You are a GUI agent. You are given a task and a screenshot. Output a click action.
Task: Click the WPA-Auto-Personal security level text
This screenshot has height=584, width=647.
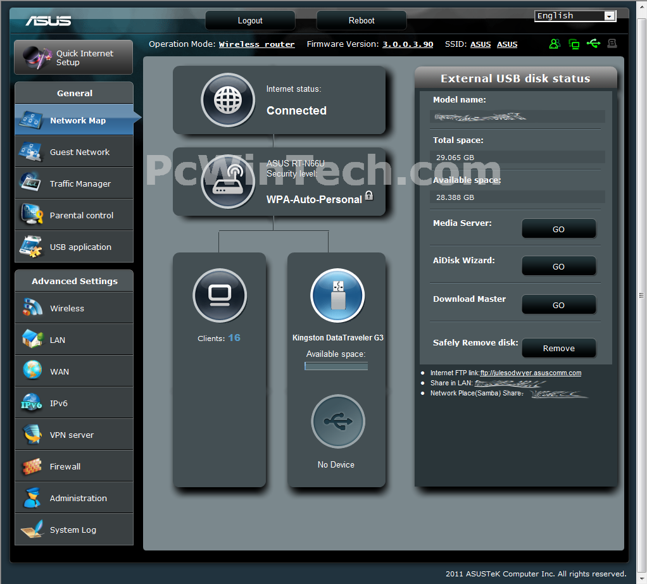point(314,199)
